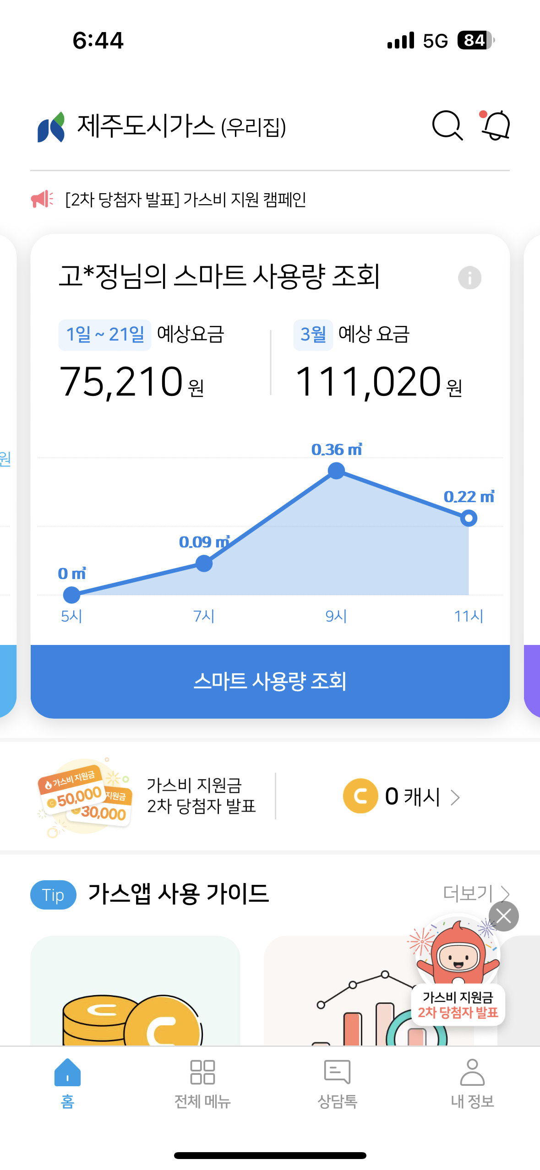Expand 더보기 for usage guide

tap(476, 893)
